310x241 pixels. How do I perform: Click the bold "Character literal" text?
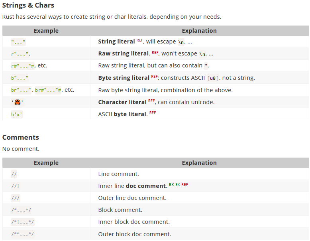[x=122, y=102]
